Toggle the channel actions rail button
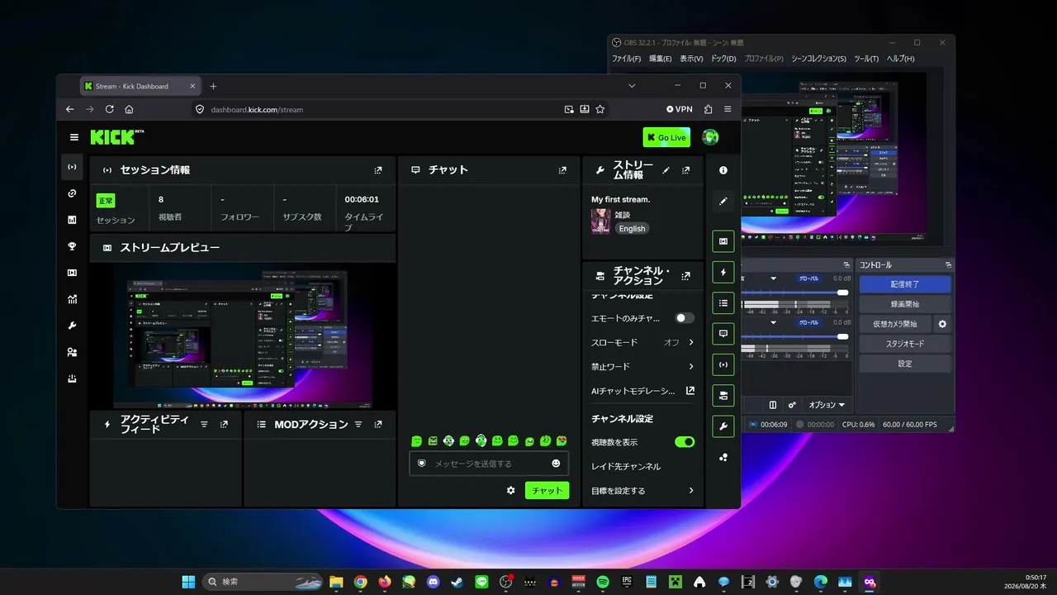Image resolution: width=1057 pixels, height=595 pixels. (723, 395)
